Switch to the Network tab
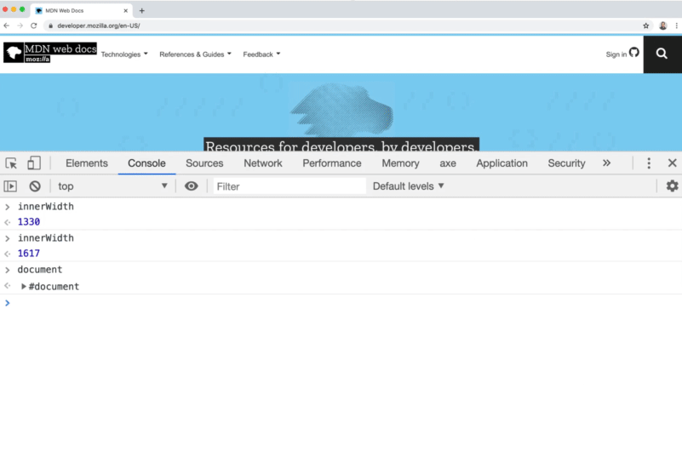682x451 pixels. [x=262, y=163]
